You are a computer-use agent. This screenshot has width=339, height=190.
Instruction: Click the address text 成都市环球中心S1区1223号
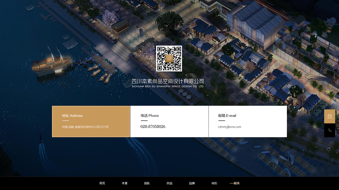(91, 127)
